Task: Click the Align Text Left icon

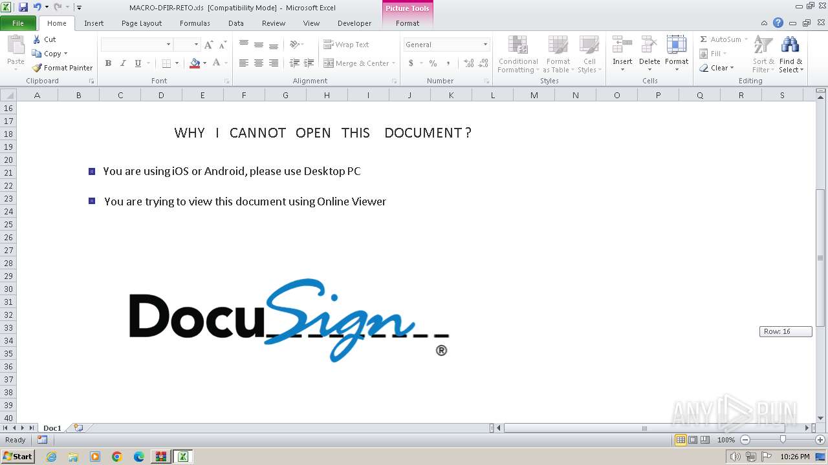Action: pos(243,63)
